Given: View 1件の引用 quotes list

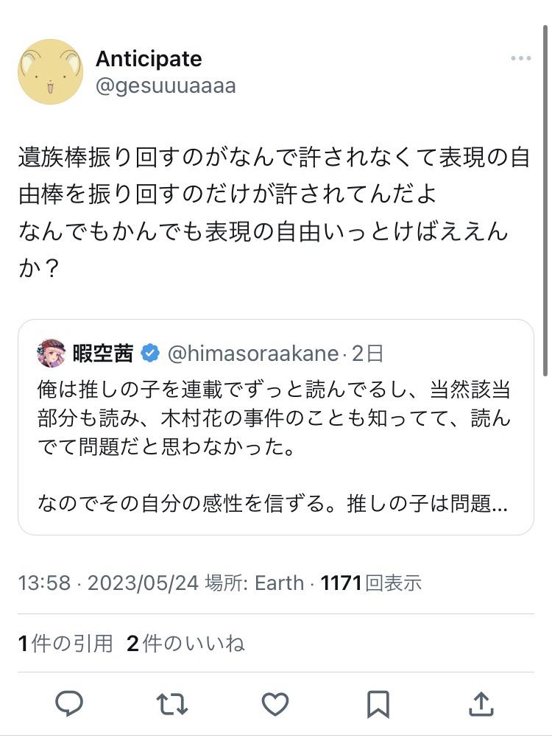Looking at the screenshot, I should click(x=66, y=644).
